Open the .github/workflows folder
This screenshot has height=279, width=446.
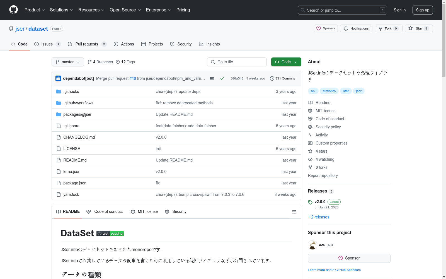pos(78,103)
